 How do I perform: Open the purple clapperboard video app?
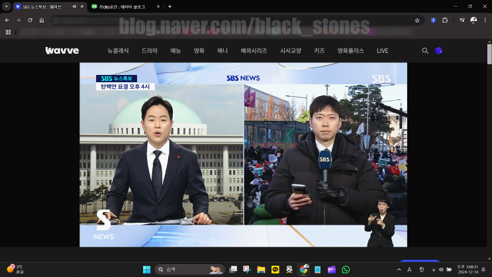332,270
